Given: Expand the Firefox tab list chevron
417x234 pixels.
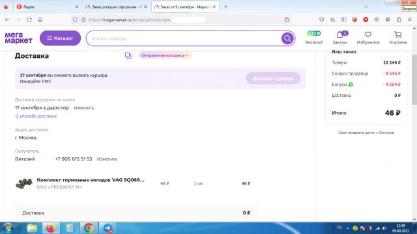Looking at the screenshot, I should [x=366, y=6].
